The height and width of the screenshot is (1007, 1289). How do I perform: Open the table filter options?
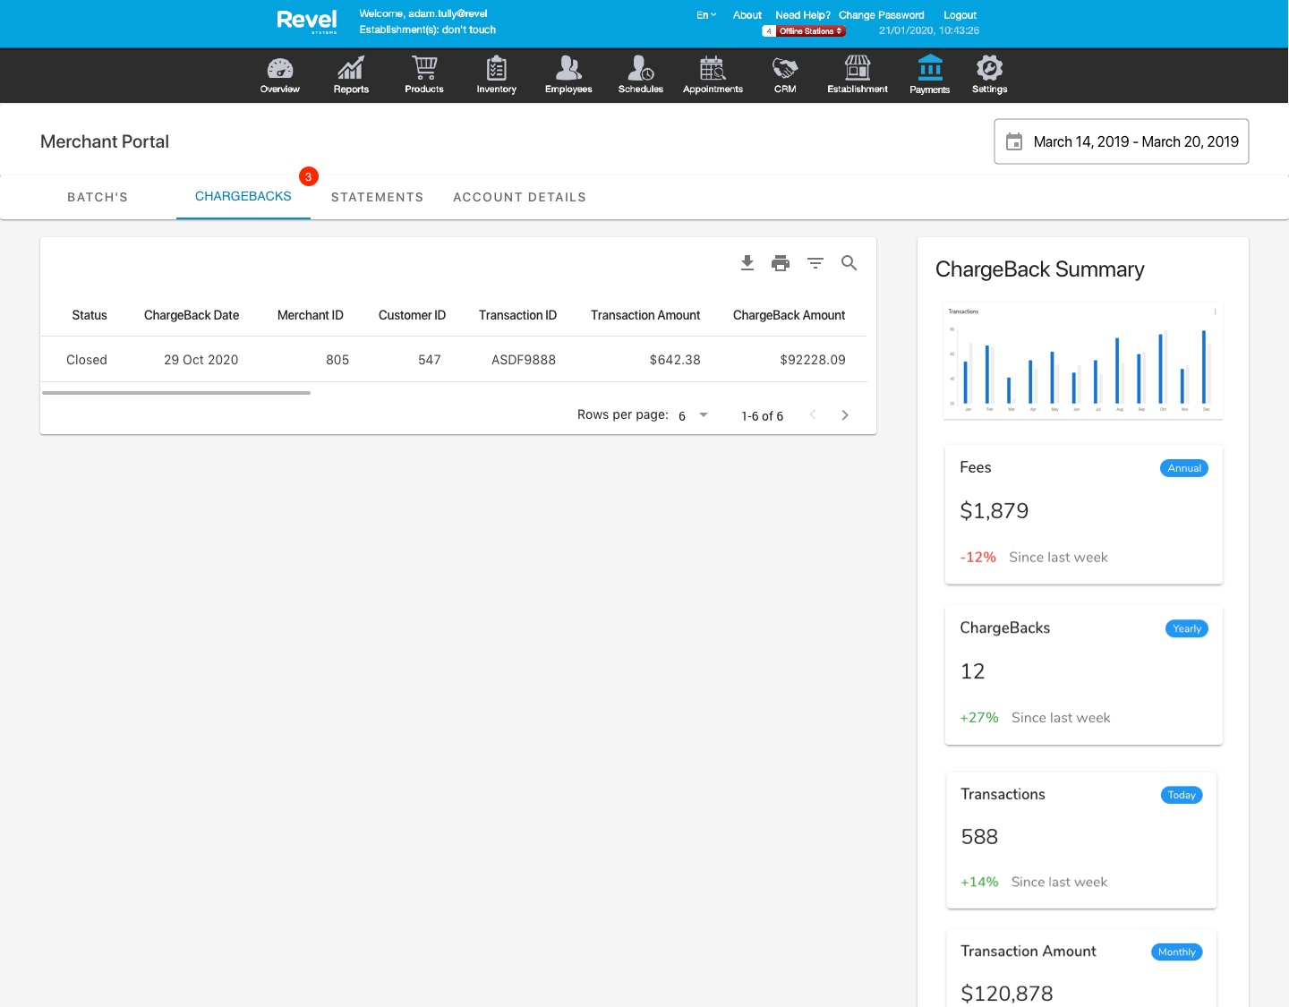815,263
